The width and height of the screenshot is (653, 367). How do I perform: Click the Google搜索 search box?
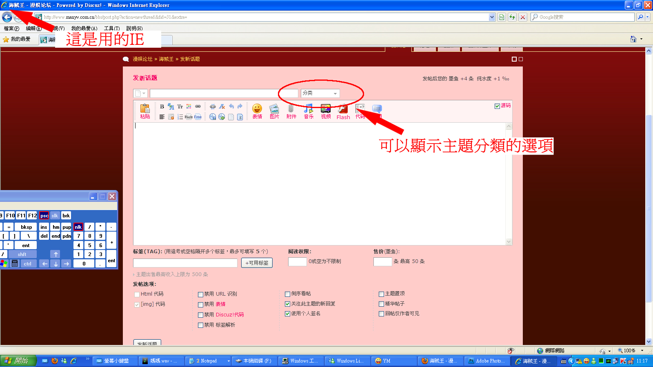pos(582,17)
